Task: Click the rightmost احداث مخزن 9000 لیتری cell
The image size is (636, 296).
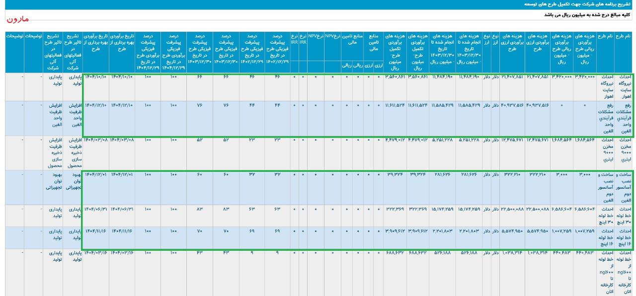Action: [x=624, y=153]
